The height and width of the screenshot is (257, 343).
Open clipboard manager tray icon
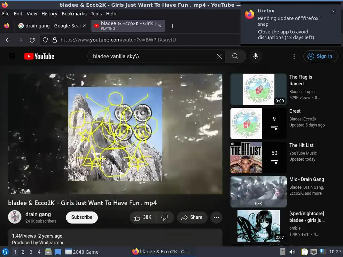point(305,252)
